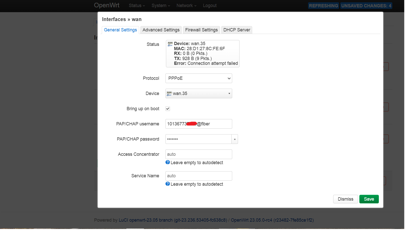Switch to Advanced Settings tab
This screenshot has height=230, width=405.
(161, 30)
